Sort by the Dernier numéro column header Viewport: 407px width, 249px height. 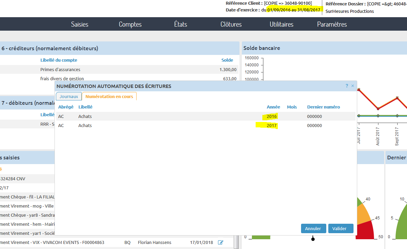click(323, 107)
